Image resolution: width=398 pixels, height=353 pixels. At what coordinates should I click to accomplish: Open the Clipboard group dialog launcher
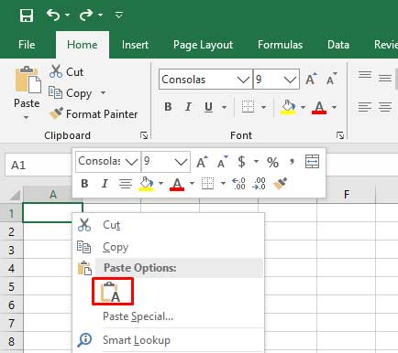coord(144,135)
